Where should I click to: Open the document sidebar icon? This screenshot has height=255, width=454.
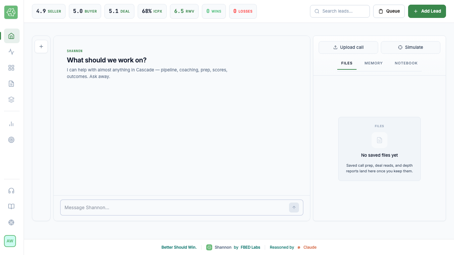(x=11, y=84)
